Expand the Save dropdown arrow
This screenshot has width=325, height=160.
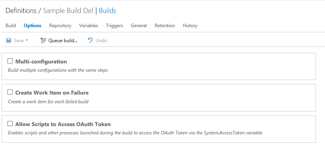coord(27,40)
